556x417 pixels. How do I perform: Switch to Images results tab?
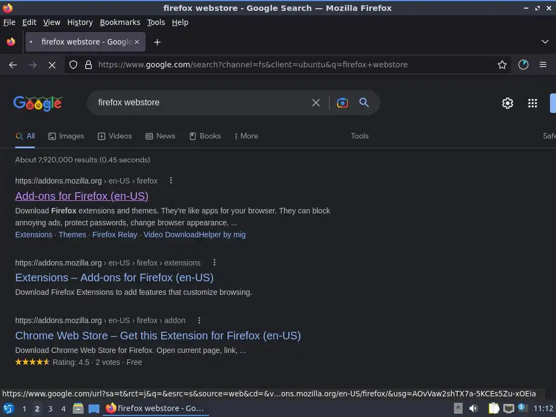point(66,136)
